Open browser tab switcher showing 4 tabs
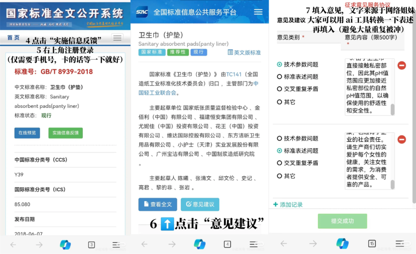The height and width of the screenshot is (254, 416). (227, 244)
